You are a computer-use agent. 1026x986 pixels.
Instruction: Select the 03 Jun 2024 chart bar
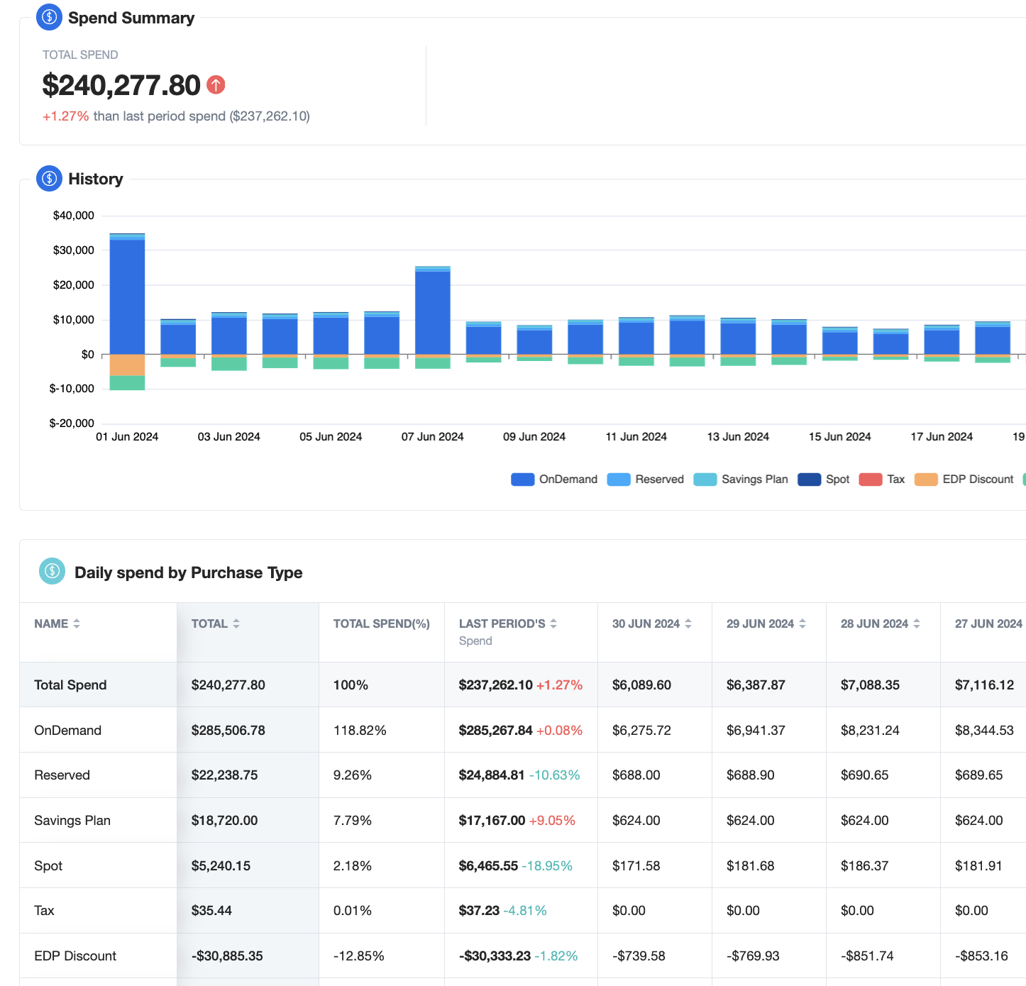point(229,336)
